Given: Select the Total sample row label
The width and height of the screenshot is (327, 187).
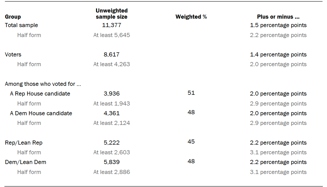Looking at the screenshot, I should [x=21, y=25].
